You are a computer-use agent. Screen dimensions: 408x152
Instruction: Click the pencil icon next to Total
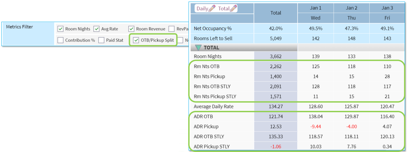coord(233,9)
